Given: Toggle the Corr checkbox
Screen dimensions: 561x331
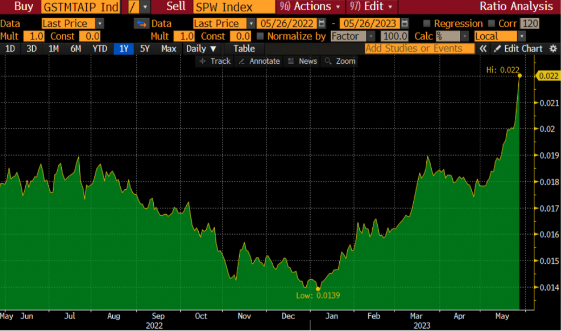Looking at the screenshot, I should click(x=491, y=24).
